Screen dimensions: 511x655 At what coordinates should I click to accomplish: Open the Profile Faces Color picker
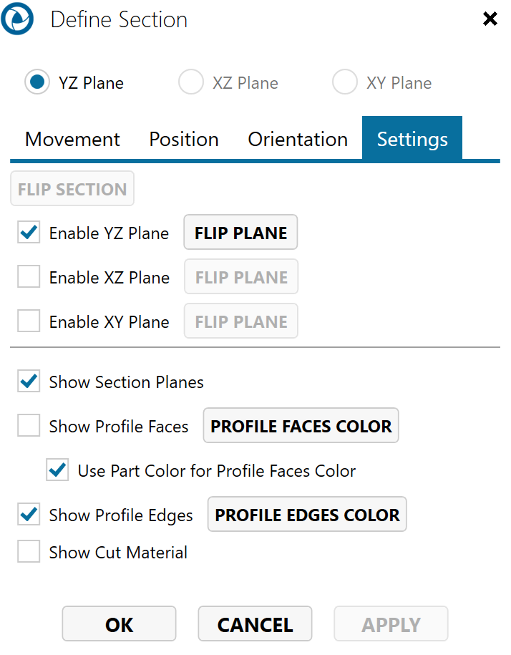301,426
